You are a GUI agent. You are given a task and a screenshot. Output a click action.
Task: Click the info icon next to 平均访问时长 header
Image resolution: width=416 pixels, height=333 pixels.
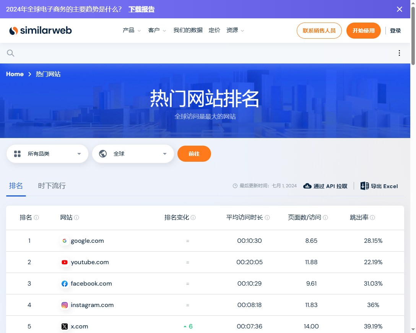pos(267,218)
